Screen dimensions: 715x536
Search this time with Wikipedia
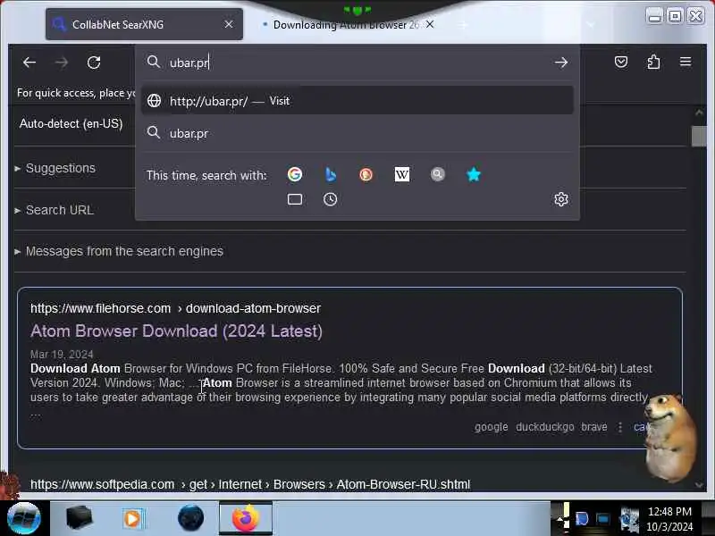point(401,174)
